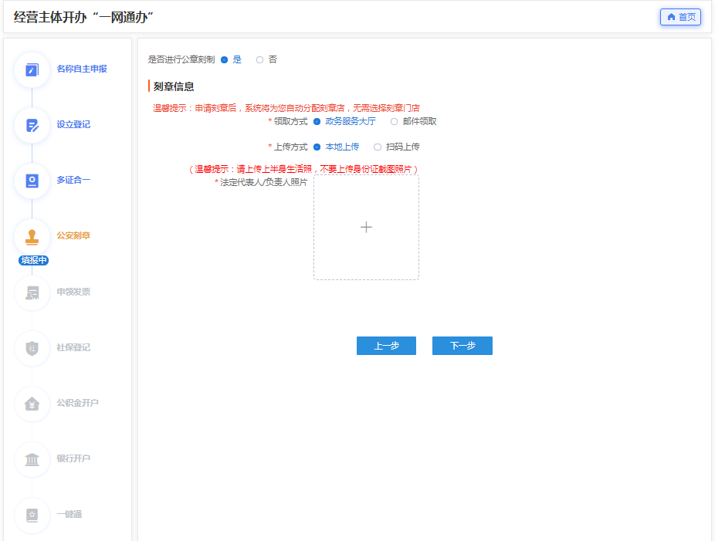Click the 名称自主申报 step icon

(32, 69)
